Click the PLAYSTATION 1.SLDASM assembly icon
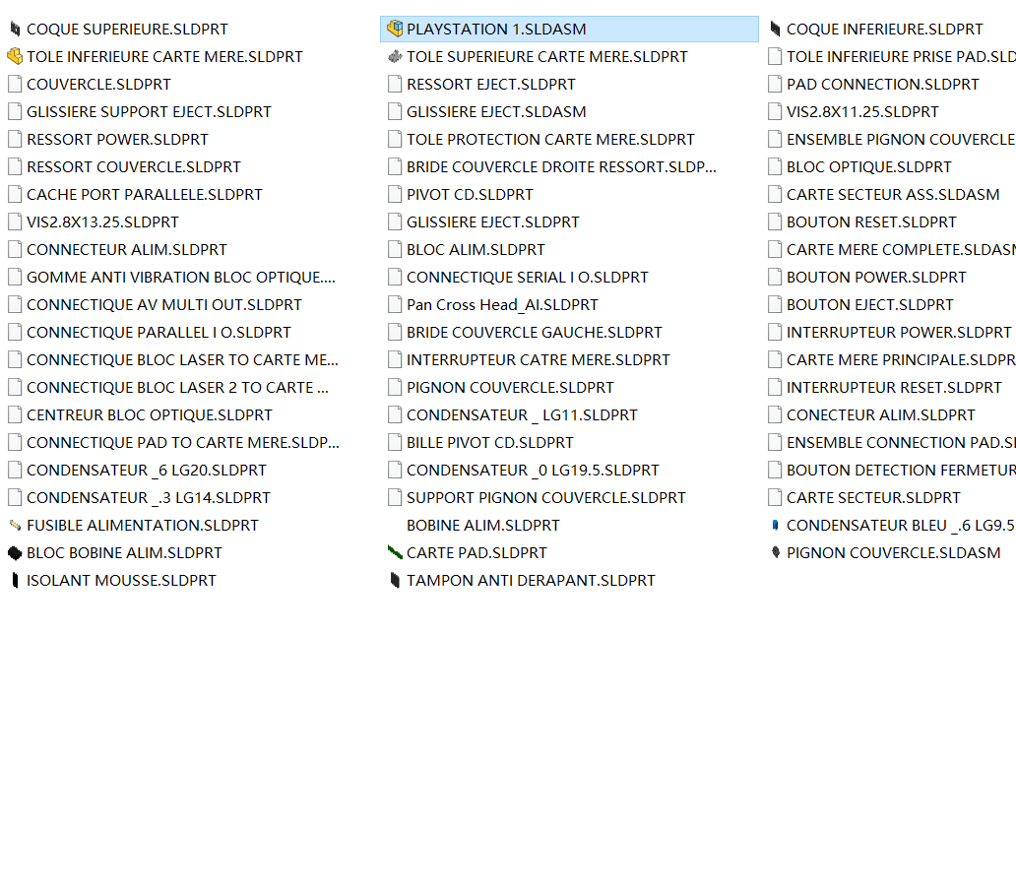This screenshot has width=1016, height=885. coord(395,29)
